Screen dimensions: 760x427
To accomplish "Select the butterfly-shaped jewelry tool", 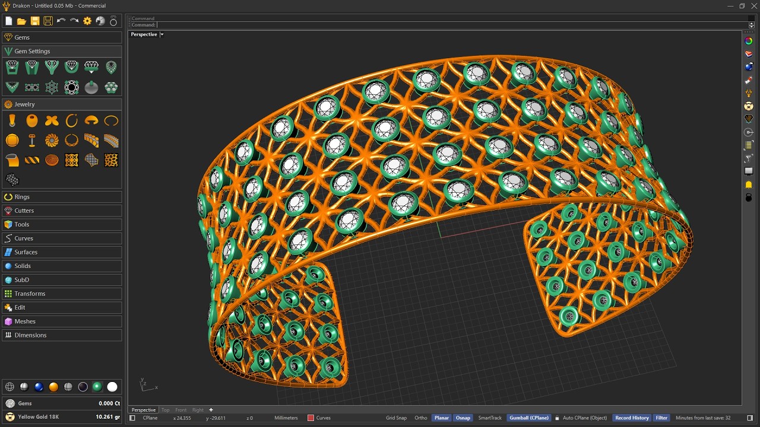I will pos(52,120).
